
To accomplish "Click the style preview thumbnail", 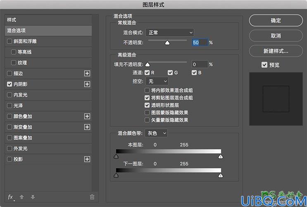I will coord(276,99).
